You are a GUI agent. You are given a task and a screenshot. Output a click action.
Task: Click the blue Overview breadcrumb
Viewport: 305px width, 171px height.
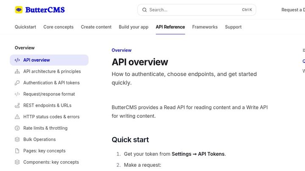122,50
